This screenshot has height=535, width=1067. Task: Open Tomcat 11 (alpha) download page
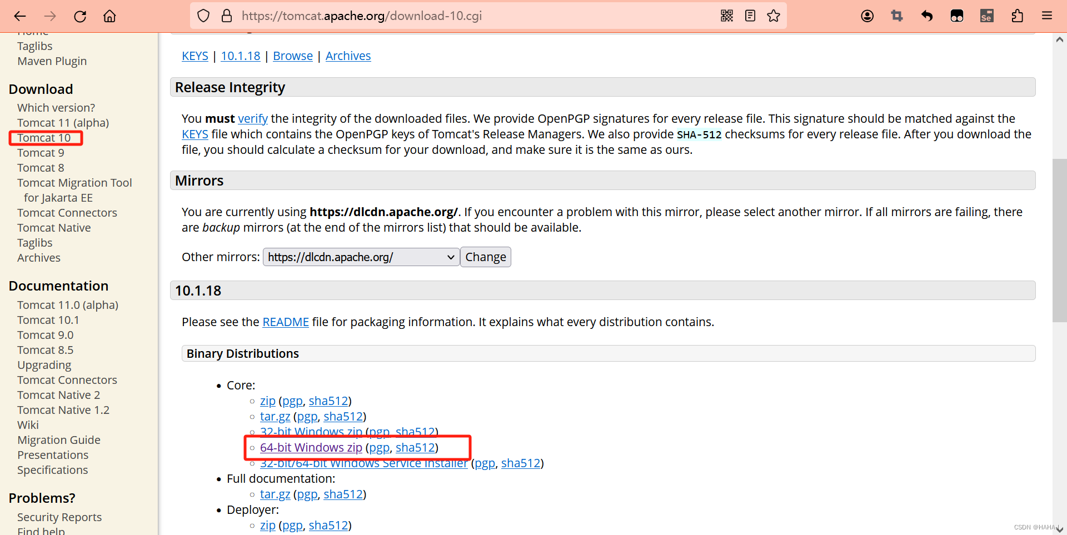tap(63, 123)
